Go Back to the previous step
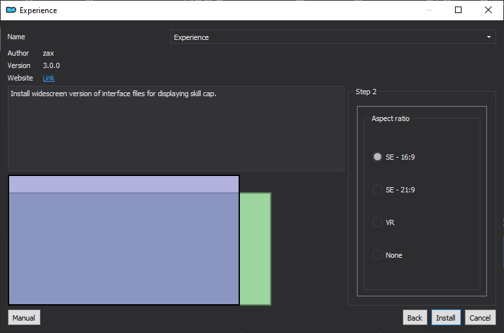This screenshot has width=504, height=333. [x=414, y=318]
